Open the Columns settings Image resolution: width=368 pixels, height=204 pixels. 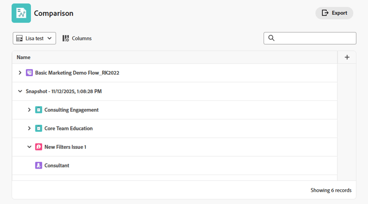click(x=77, y=38)
